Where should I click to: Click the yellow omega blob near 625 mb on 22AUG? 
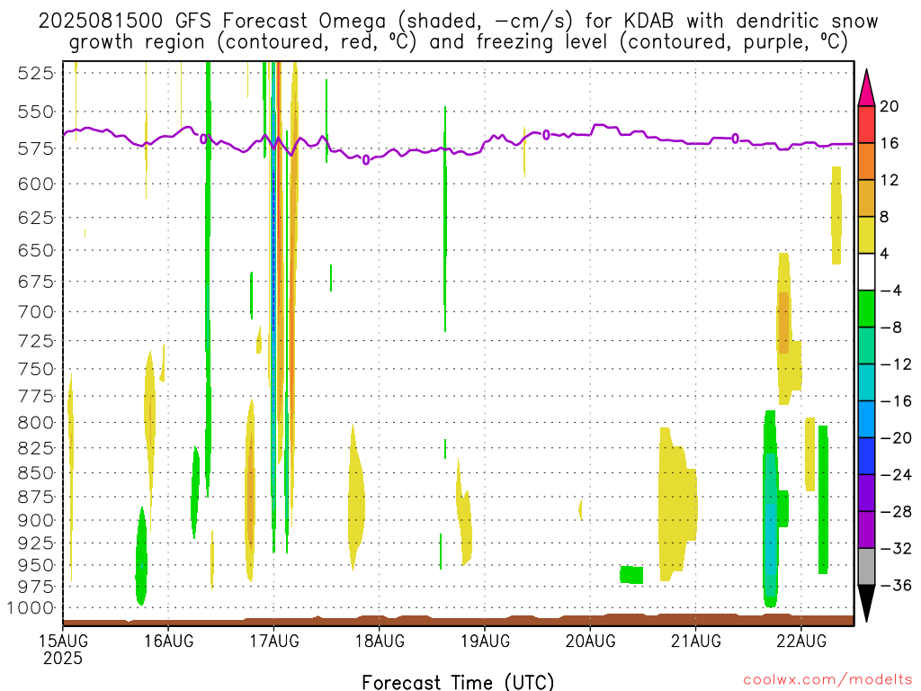[836, 215]
